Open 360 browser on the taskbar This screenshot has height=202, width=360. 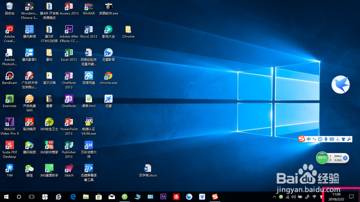125,197
